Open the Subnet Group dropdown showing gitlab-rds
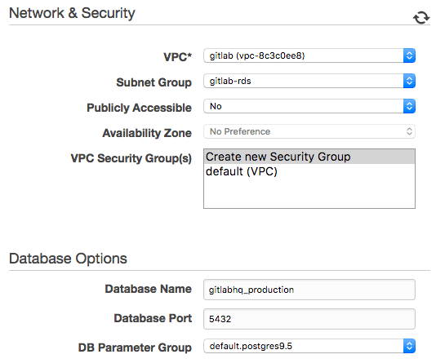Image resolution: width=436 pixels, height=363 pixels. [309, 81]
